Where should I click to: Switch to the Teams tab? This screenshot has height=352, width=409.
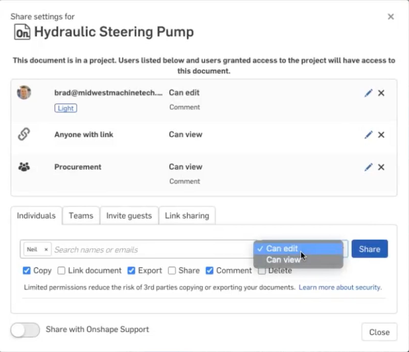coord(81,215)
